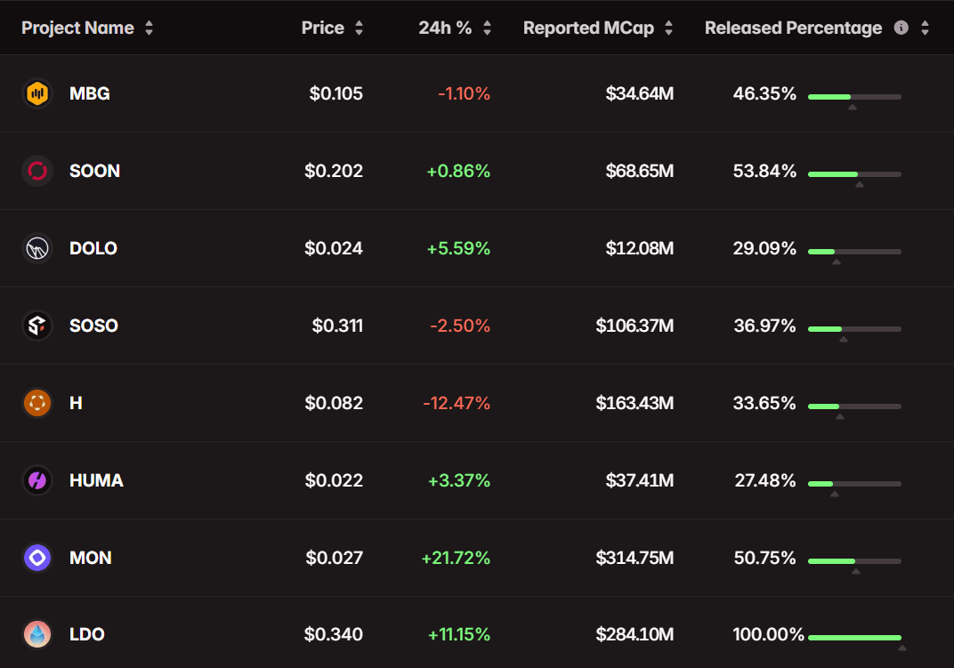Click released value 29.09%
The height and width of the screenshot is (668, 954).
[764, 248]
